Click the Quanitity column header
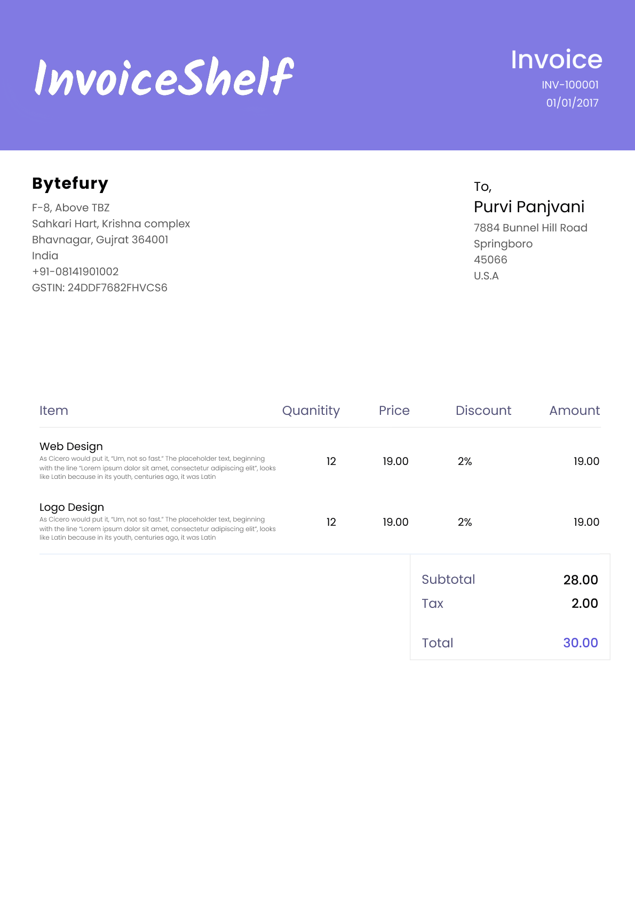This screenshot has height=898, width=635. 311,411
